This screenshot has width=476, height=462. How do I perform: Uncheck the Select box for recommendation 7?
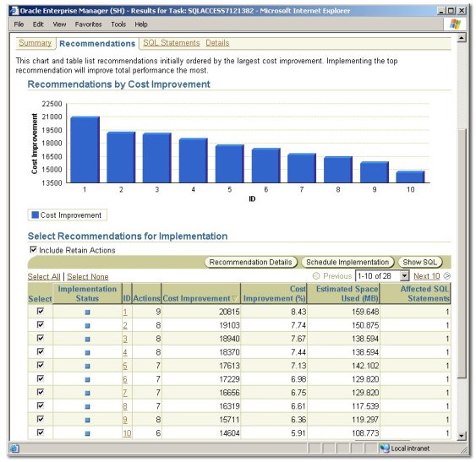click(x=40, y=392)
